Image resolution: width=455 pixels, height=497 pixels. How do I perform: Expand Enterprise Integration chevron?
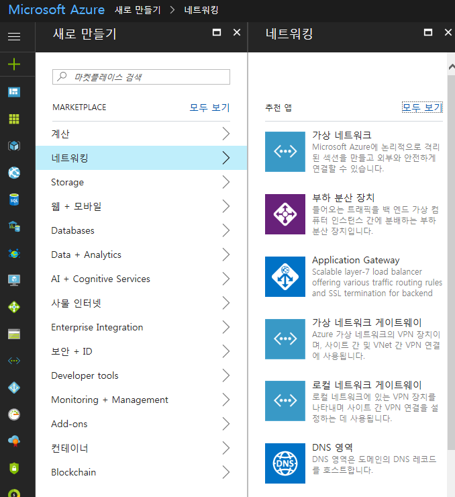pos(225,327)
